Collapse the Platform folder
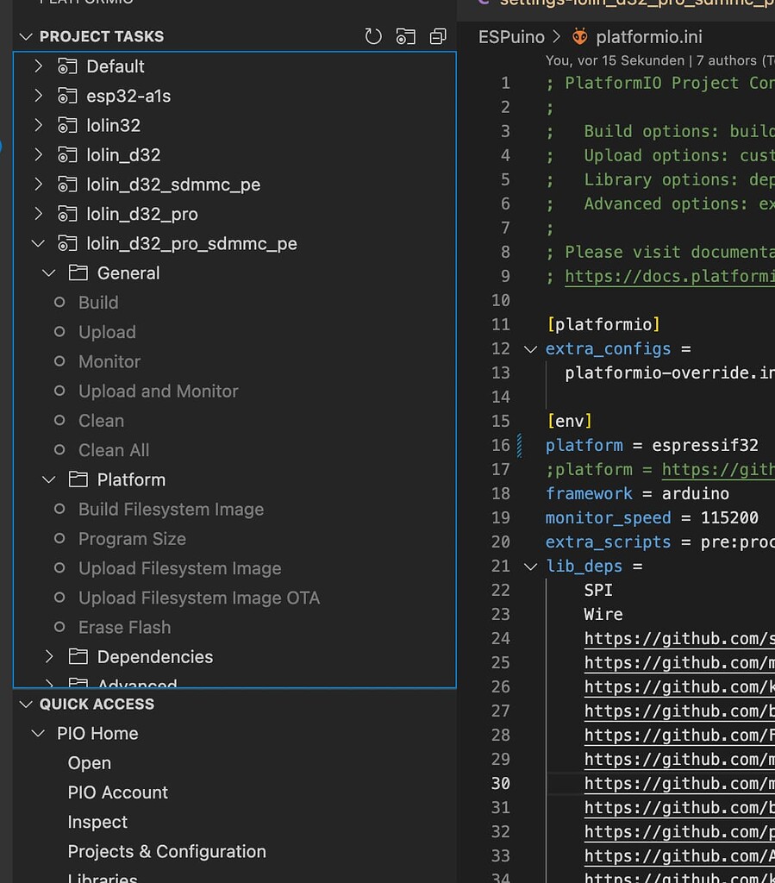Image resolution: width=775 pixels, height=883 pixels. [49, 480]
